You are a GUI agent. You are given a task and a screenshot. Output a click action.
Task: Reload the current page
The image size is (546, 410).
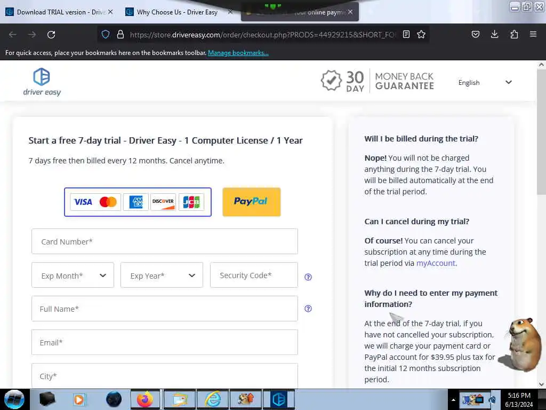(51, 35)
